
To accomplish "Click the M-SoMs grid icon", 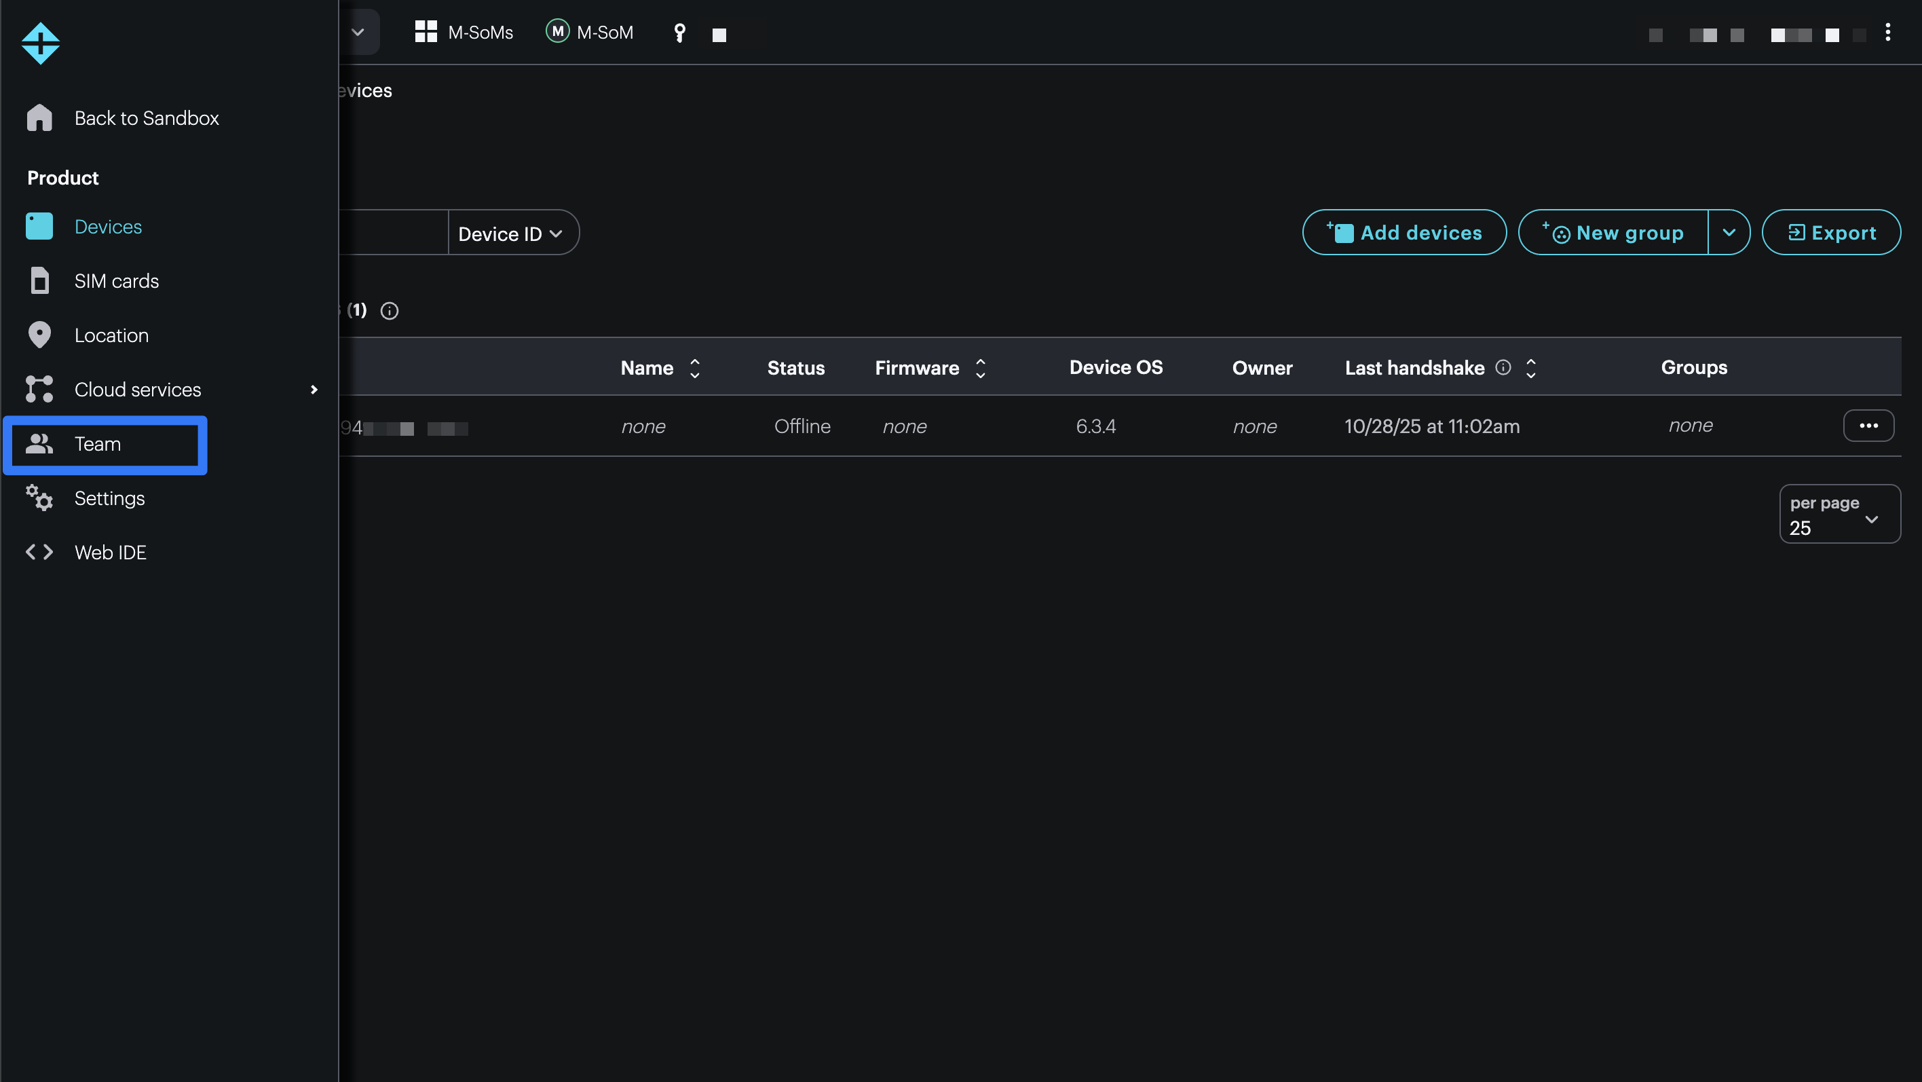I will [426, 32].
